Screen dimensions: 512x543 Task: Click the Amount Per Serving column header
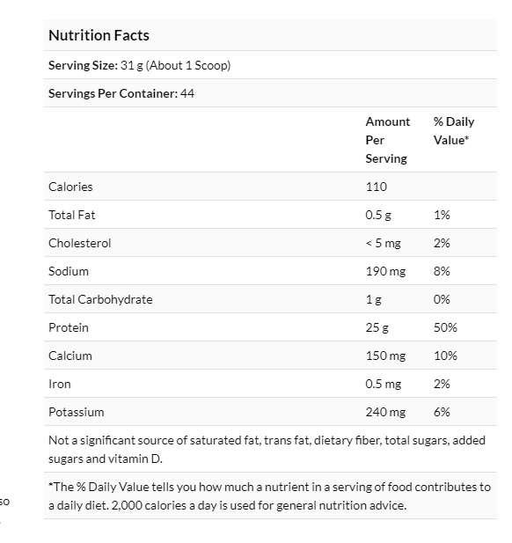[x=388, y=140]
